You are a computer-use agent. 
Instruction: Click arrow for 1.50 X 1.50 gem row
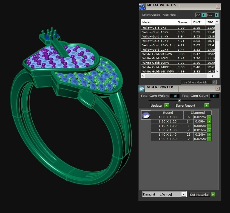(x=209, y=139)
